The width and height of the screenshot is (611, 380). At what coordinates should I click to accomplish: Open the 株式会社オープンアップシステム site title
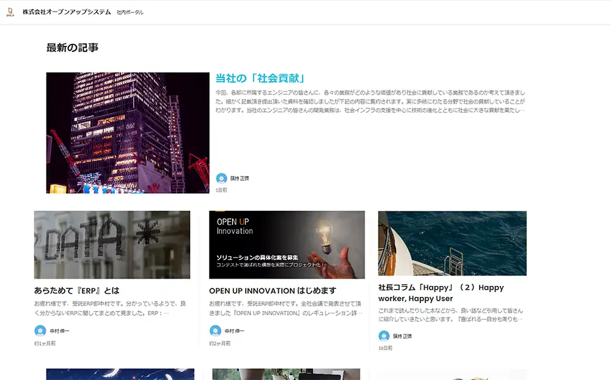tap(67, 12)
